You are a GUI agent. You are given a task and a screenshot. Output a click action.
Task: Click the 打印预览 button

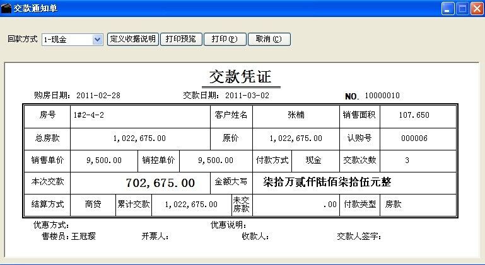point(180,39)
